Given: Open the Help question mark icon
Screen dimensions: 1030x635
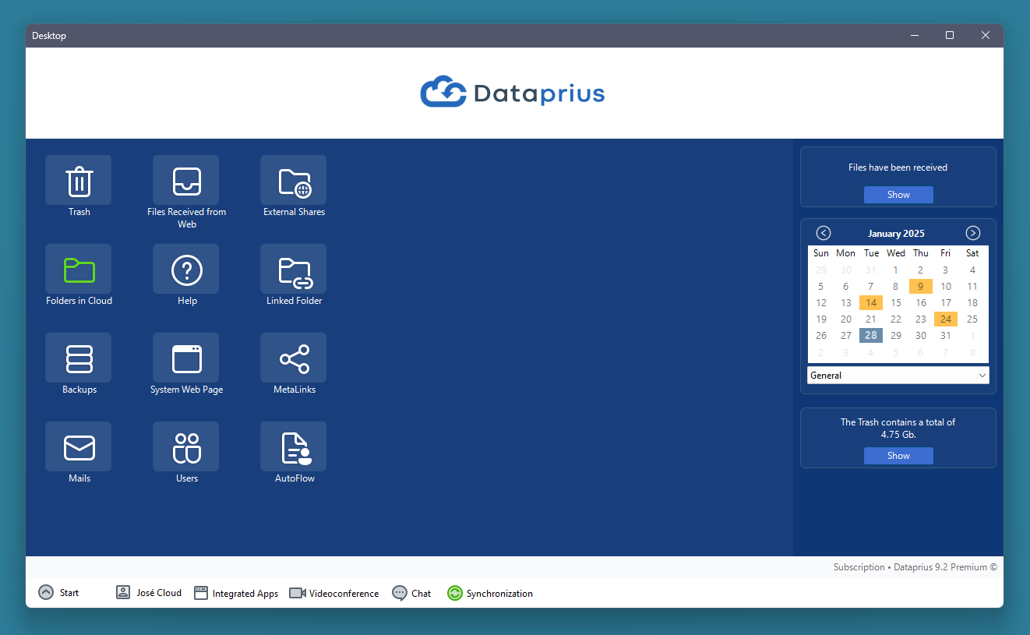Looking at the screenshot, I should pyautogui.click(x=186, y=269).
